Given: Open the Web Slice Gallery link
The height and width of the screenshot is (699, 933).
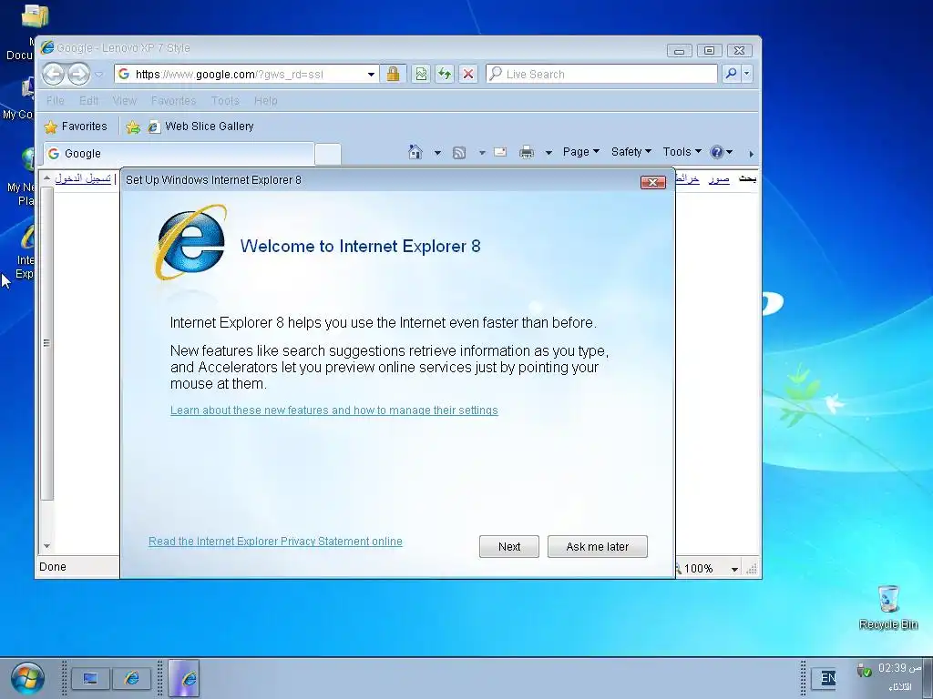Looking at the screenshot, I should tap(201, 126).
